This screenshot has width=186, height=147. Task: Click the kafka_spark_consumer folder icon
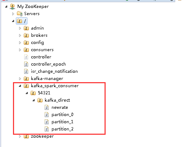[x=26, y=86]
